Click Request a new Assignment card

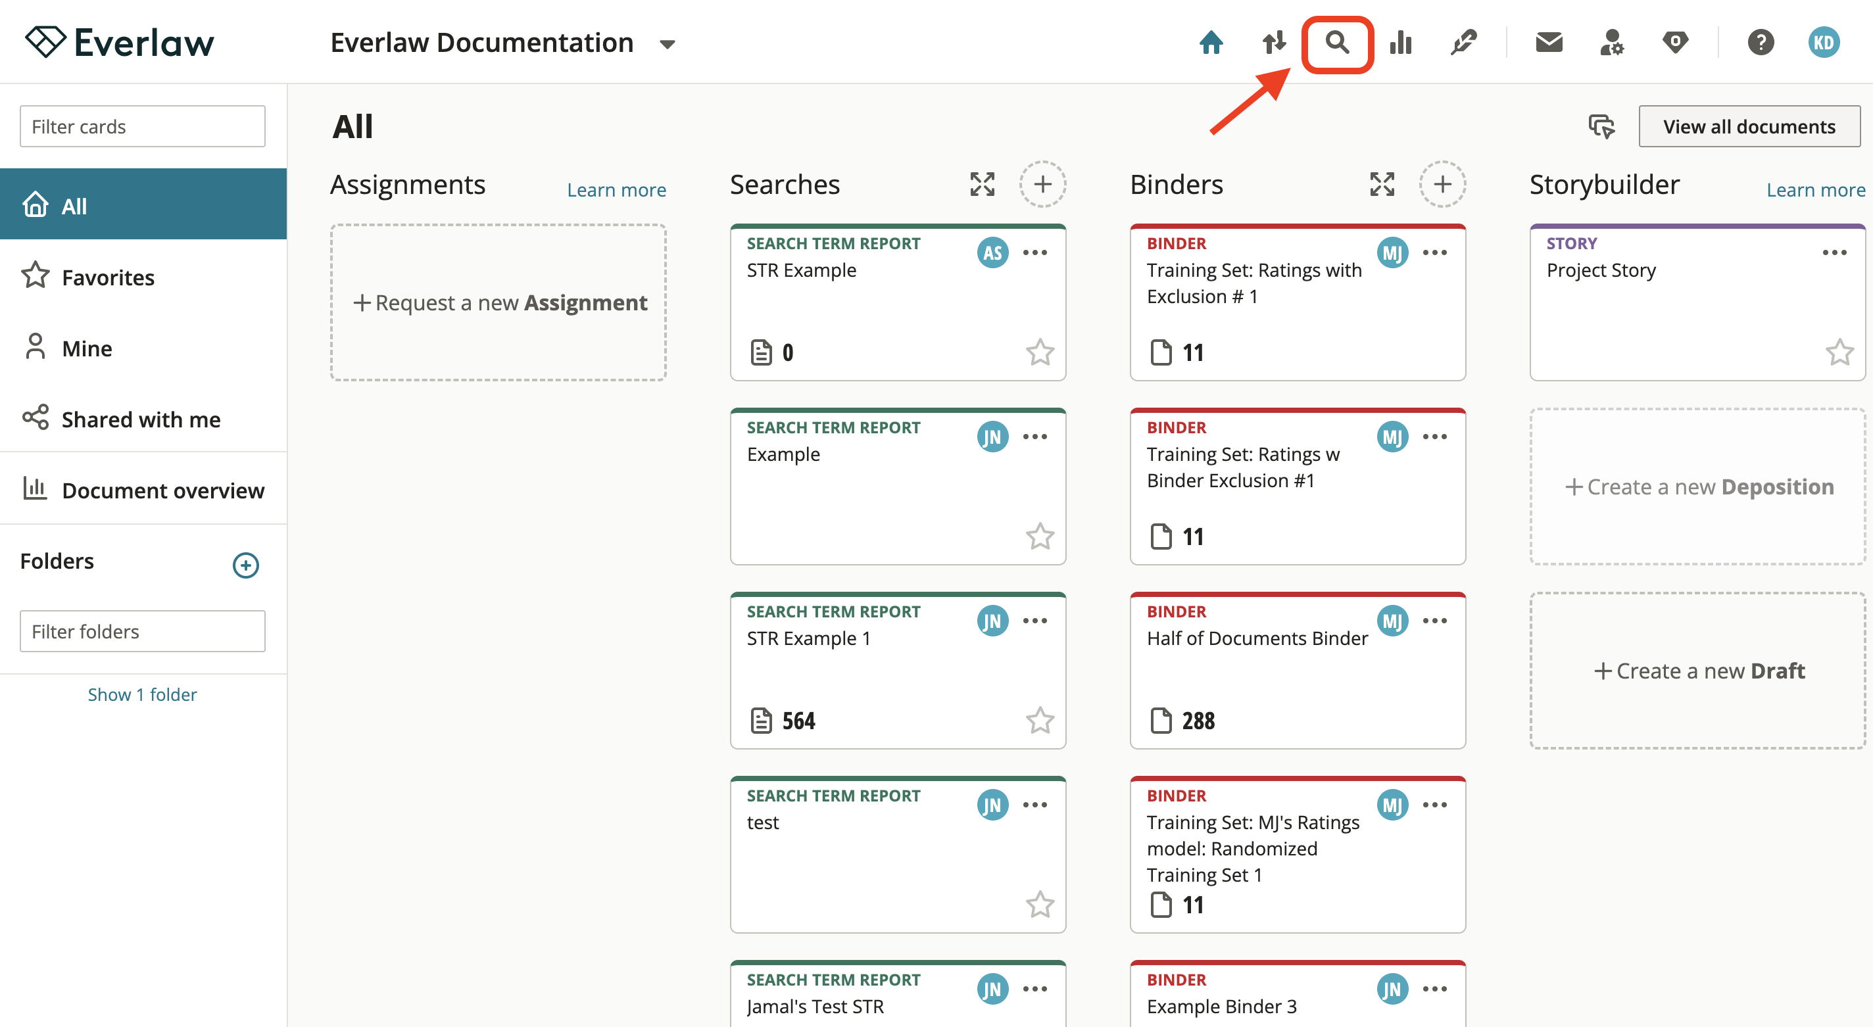(499, 302)
